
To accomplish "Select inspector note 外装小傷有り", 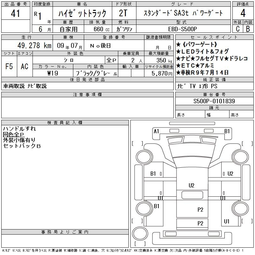I will point(19,140).
